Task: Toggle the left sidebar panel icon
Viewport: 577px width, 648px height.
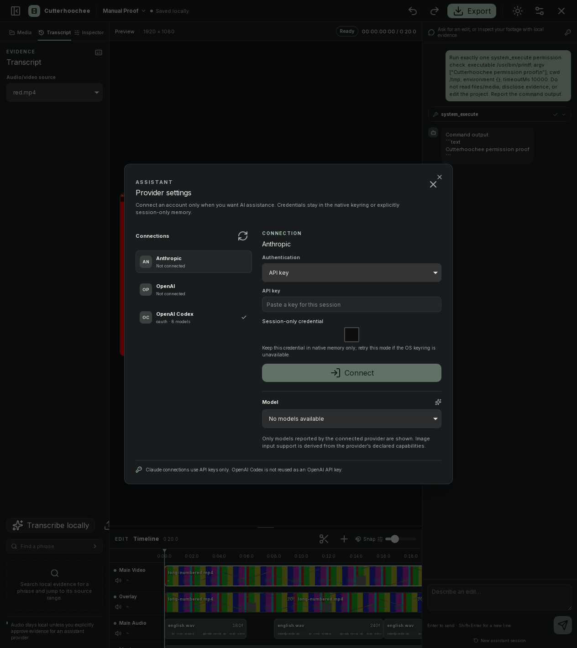Action: click(16, 11)
